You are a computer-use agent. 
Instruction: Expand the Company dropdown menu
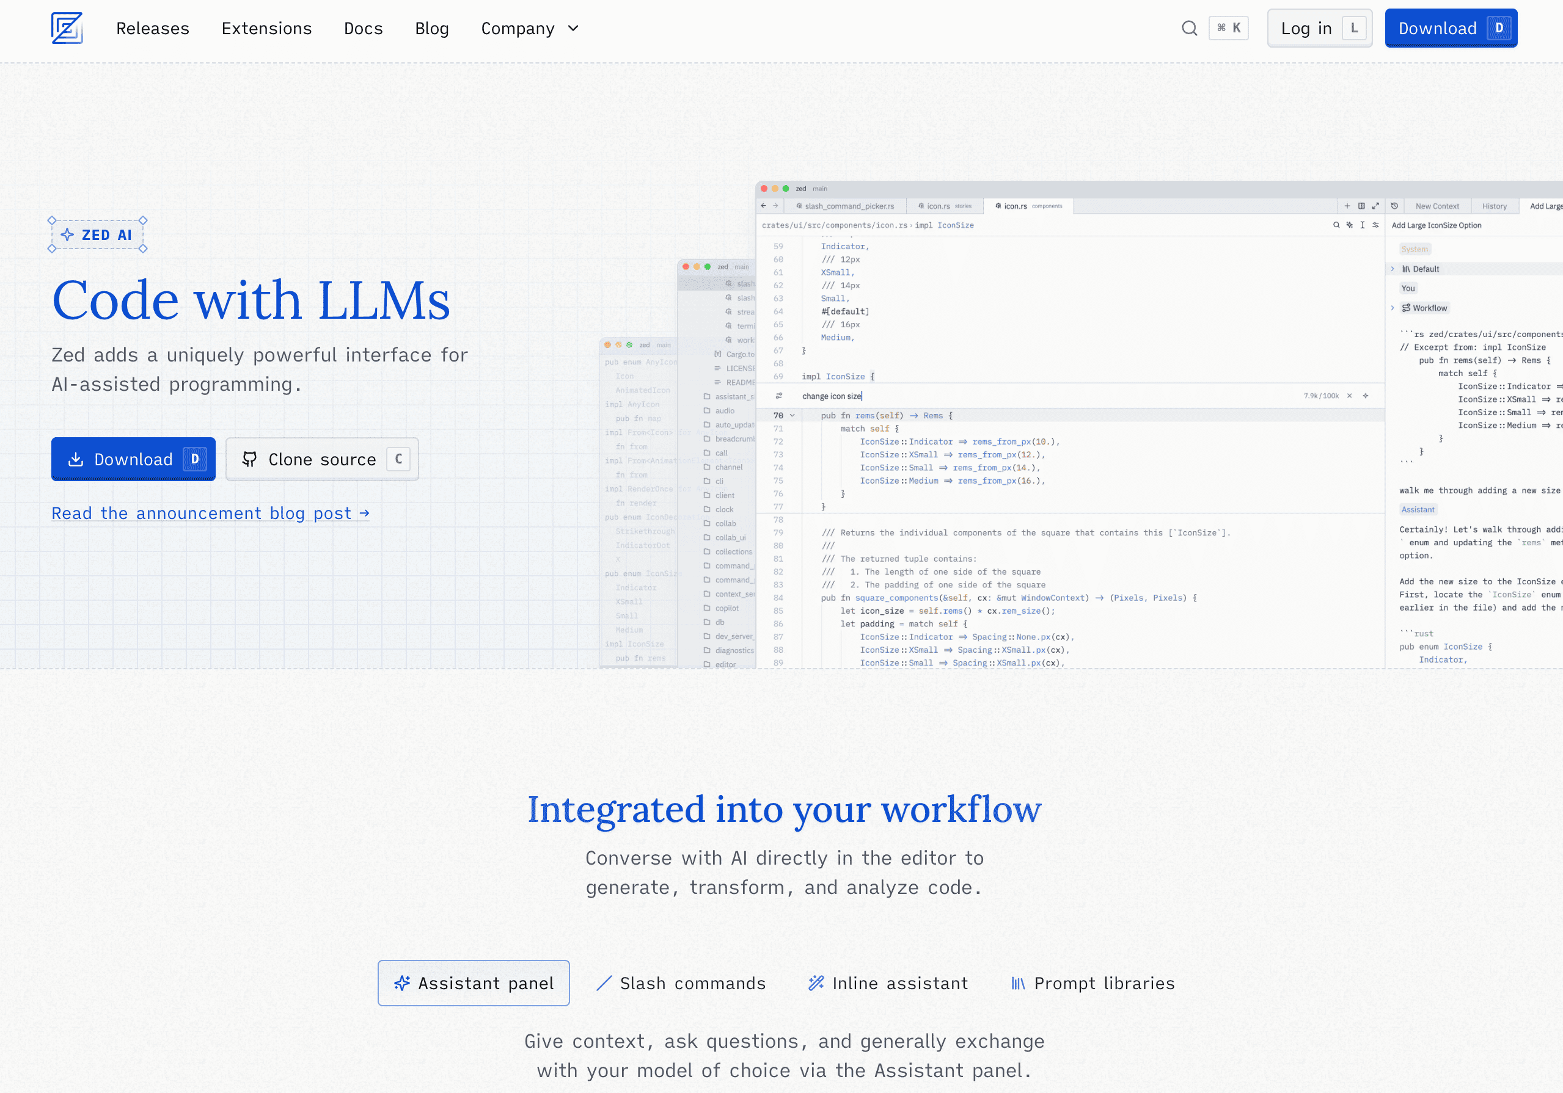click(x=532, y=29)
